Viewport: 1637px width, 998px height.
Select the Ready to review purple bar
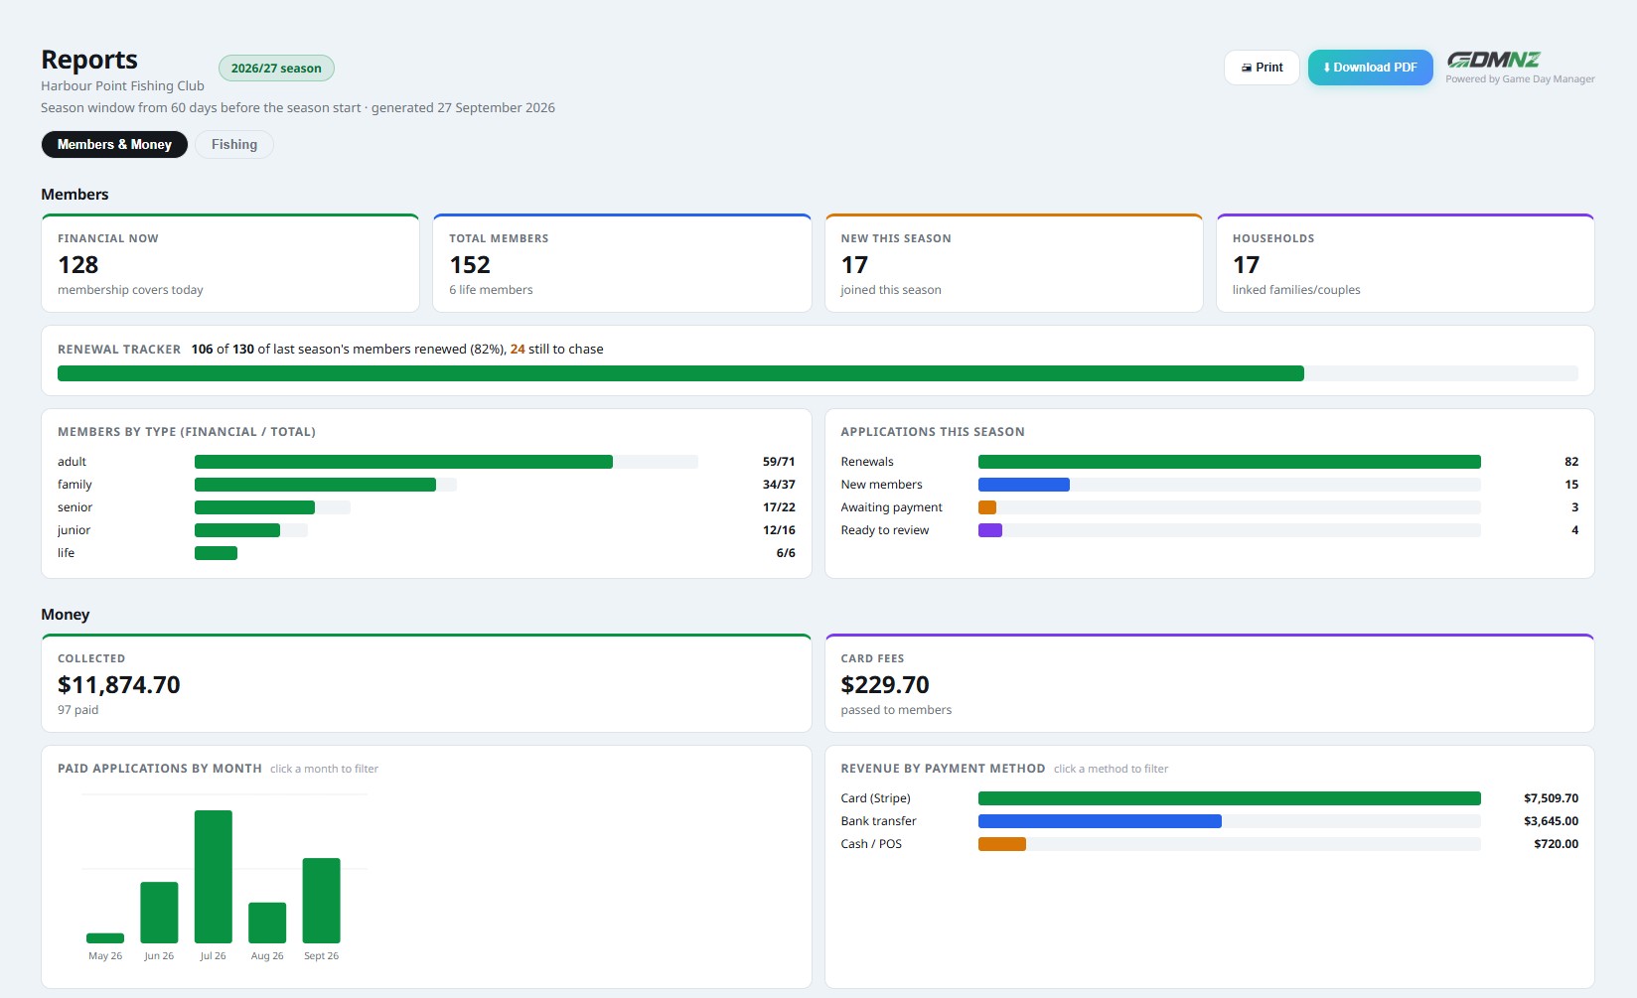tap(990, 530)
